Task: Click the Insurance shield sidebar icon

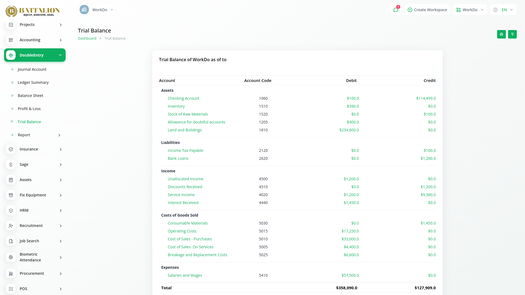Action: pyautogui.click(x=11, y=149)
